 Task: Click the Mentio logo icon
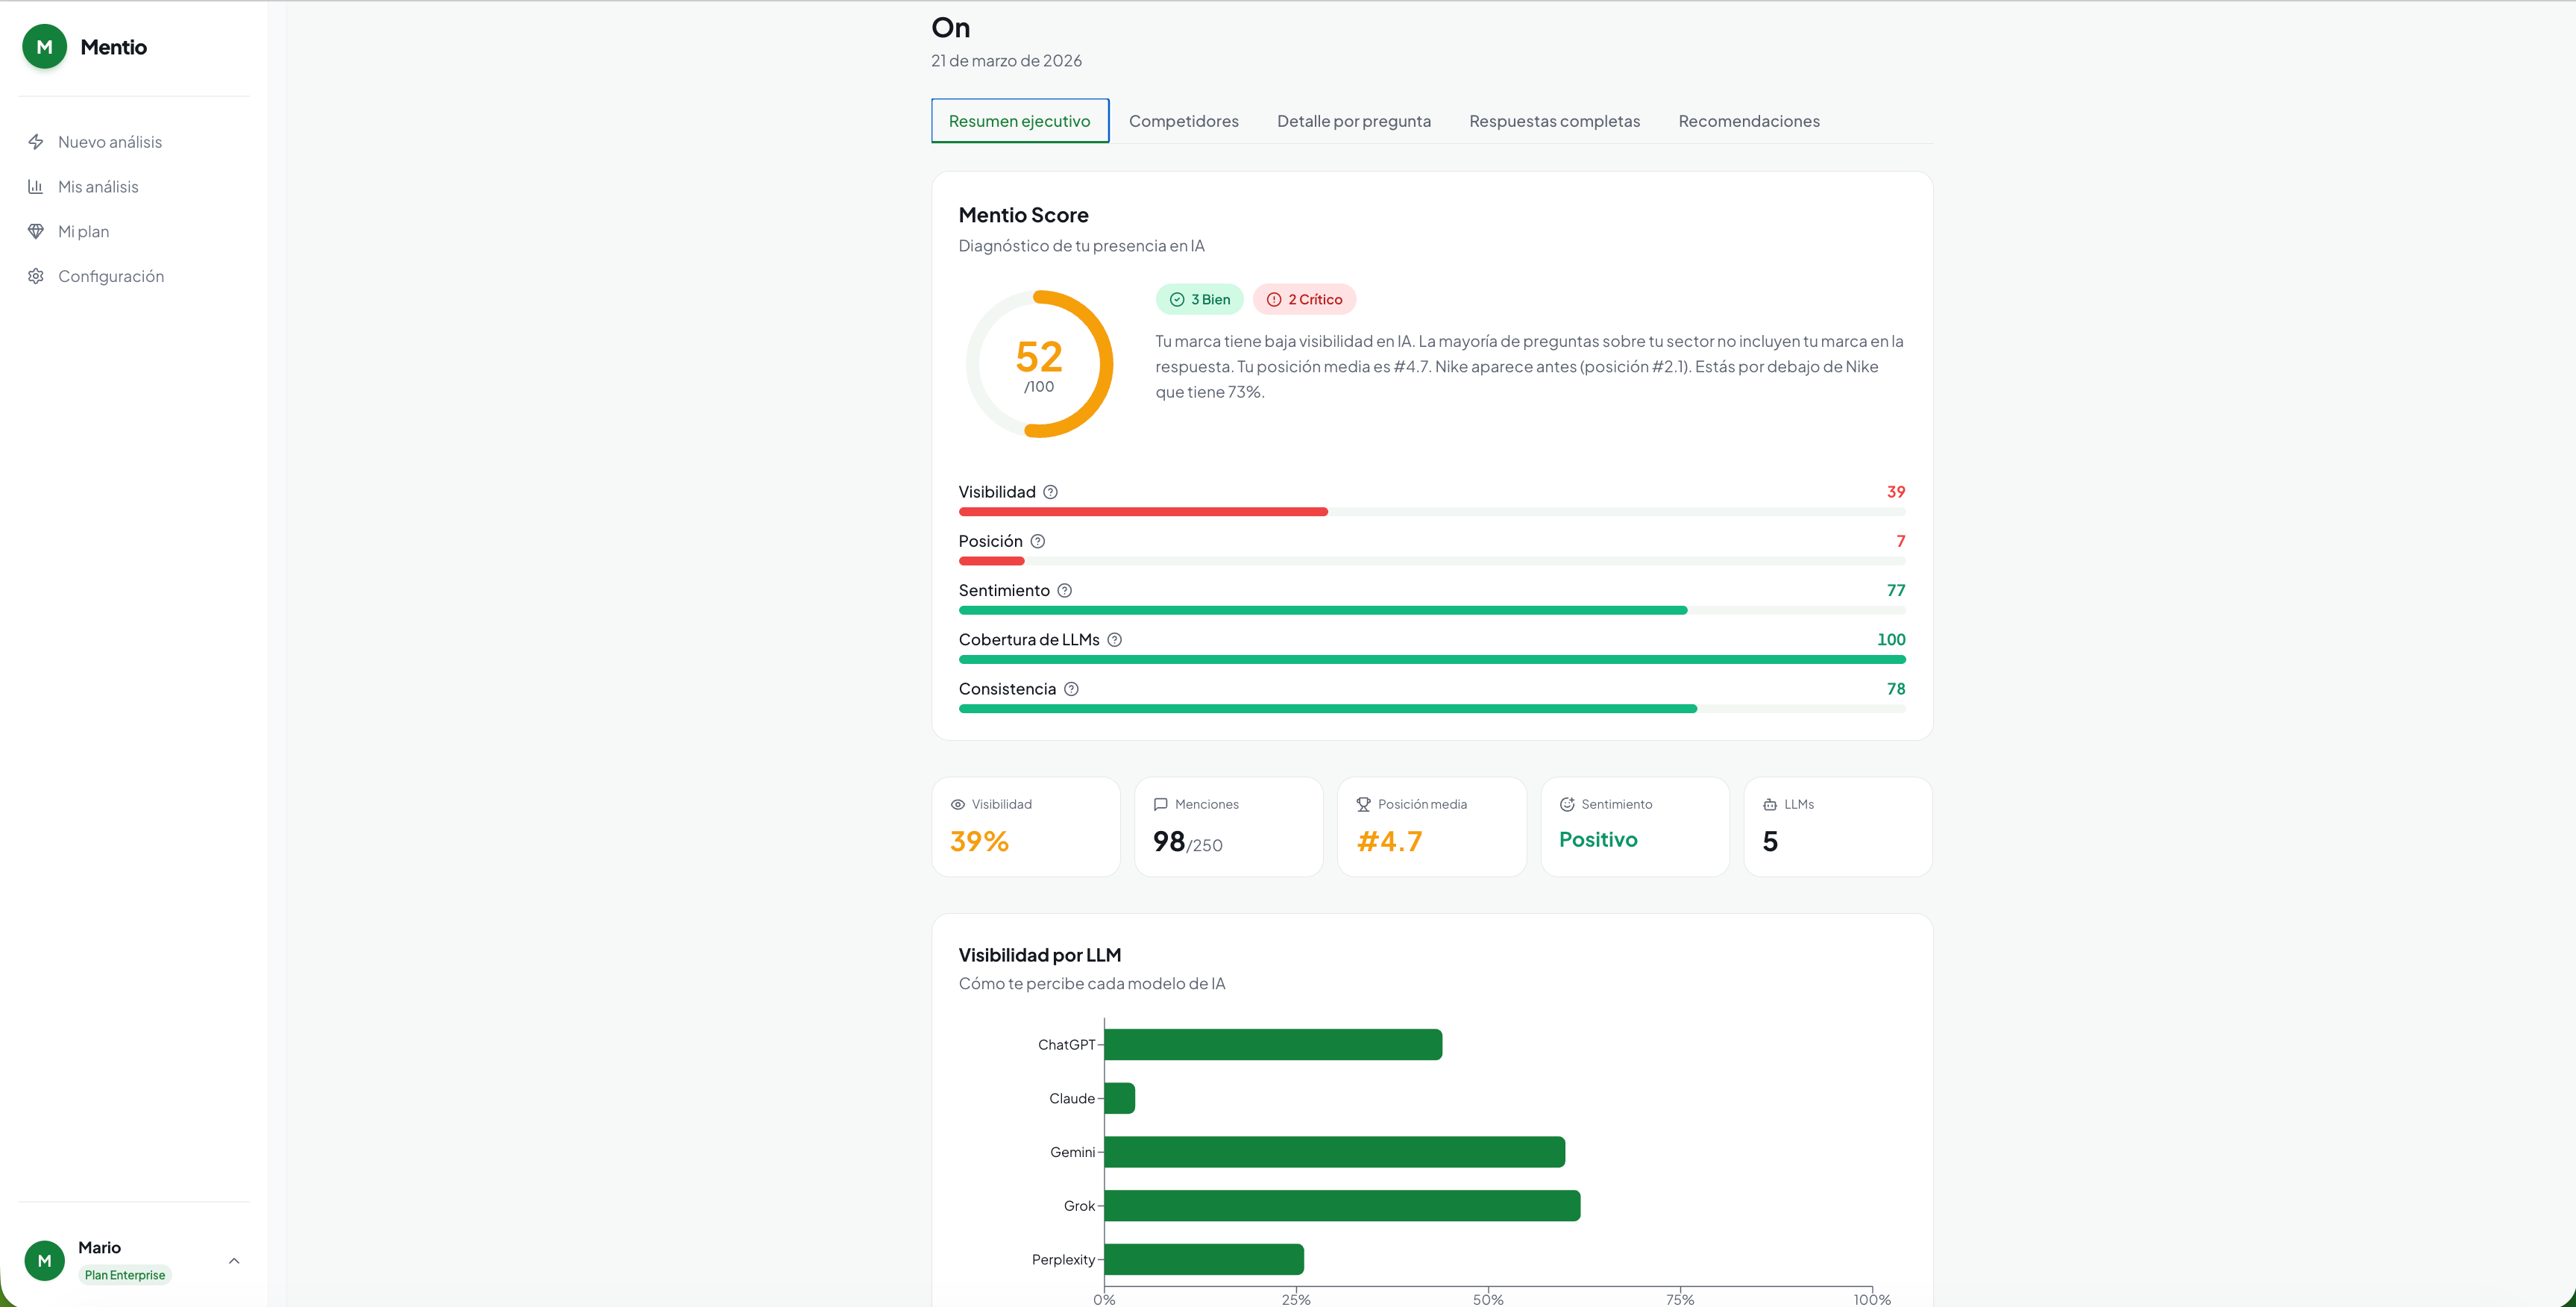pyautogui.click(x=44, y=47)
